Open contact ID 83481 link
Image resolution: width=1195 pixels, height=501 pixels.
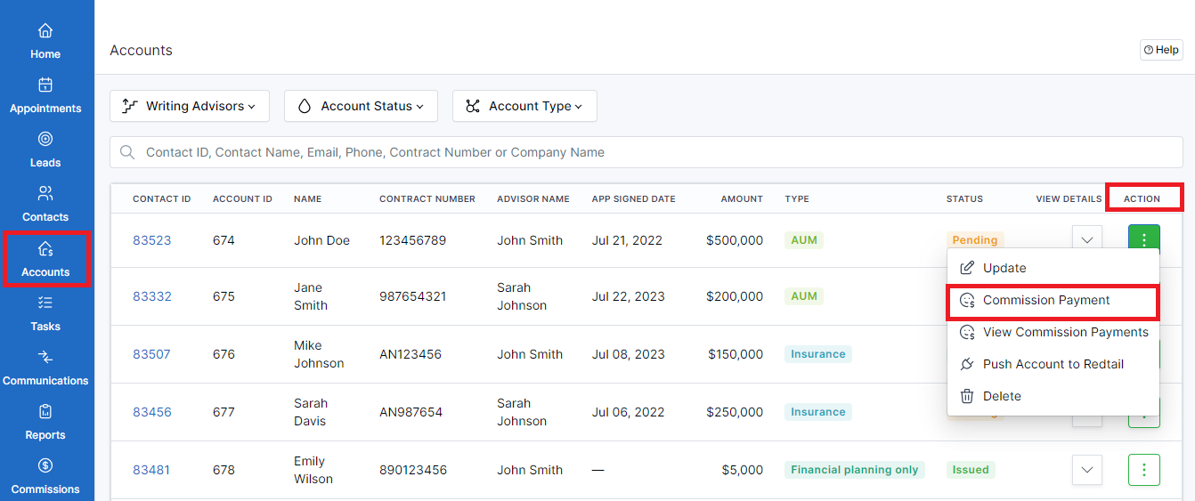(x=152, y=470)
